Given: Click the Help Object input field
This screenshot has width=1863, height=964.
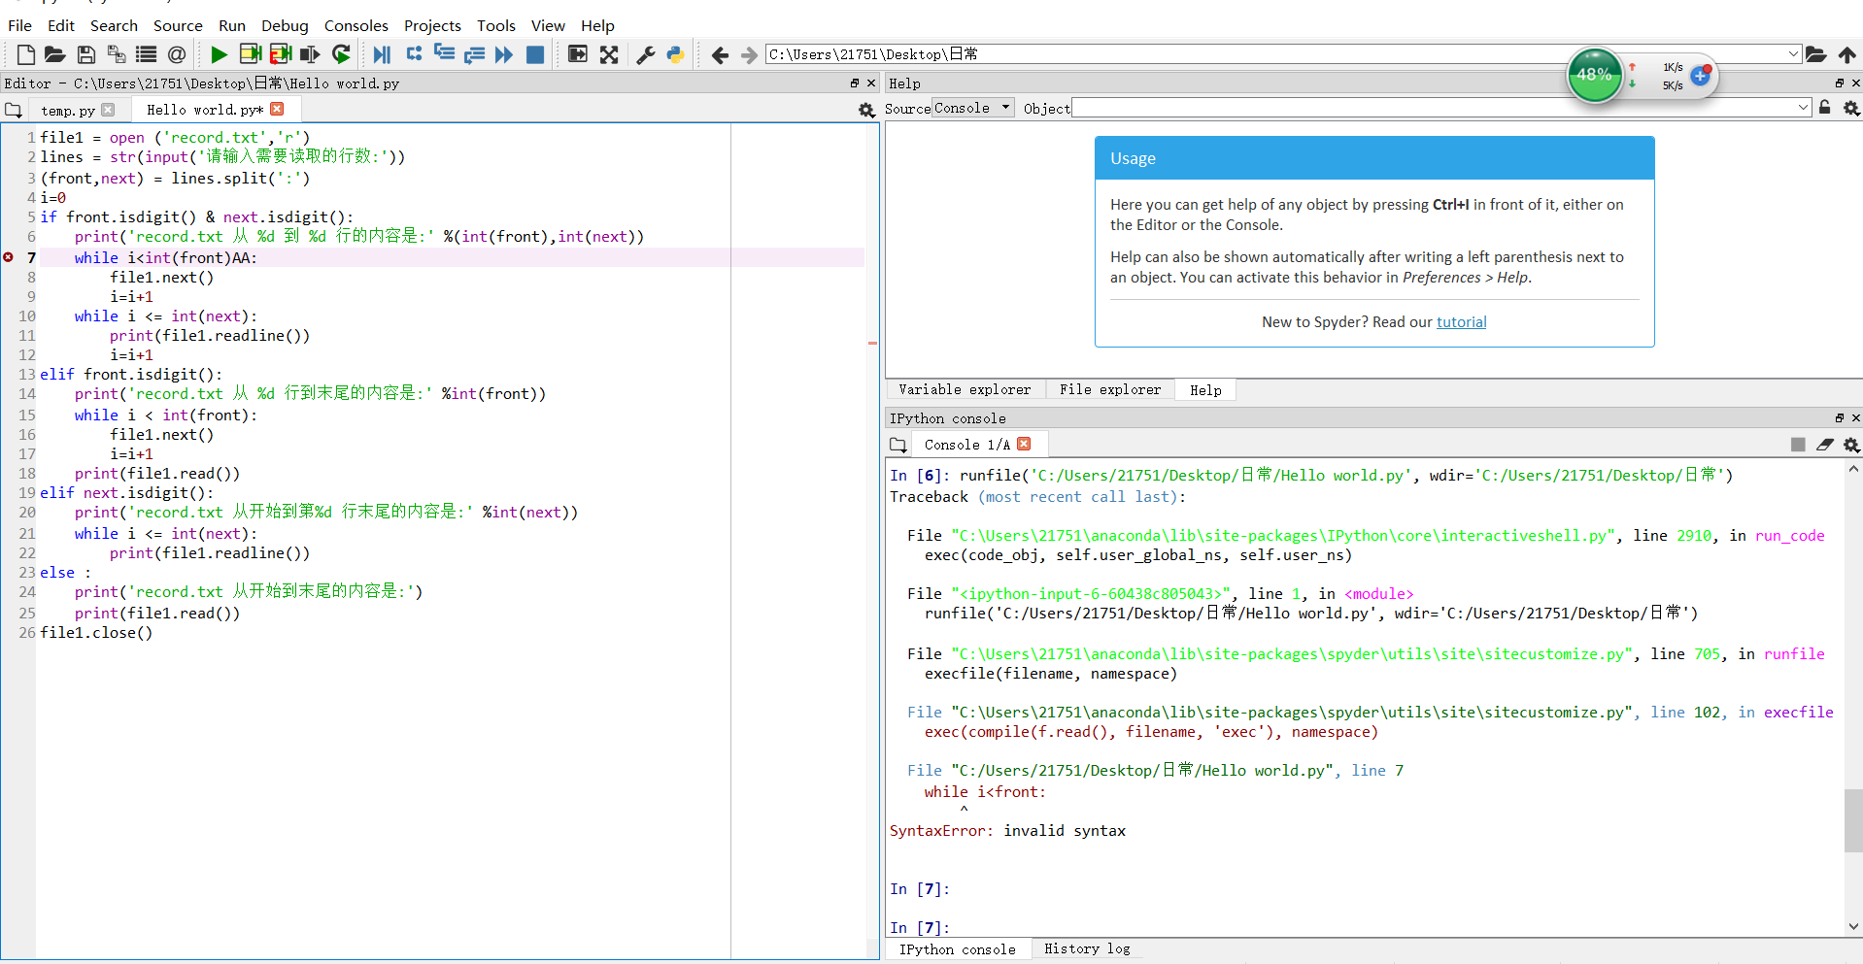Looking at the screenshot, I should pyautogui.click(x=1433, y=108).
